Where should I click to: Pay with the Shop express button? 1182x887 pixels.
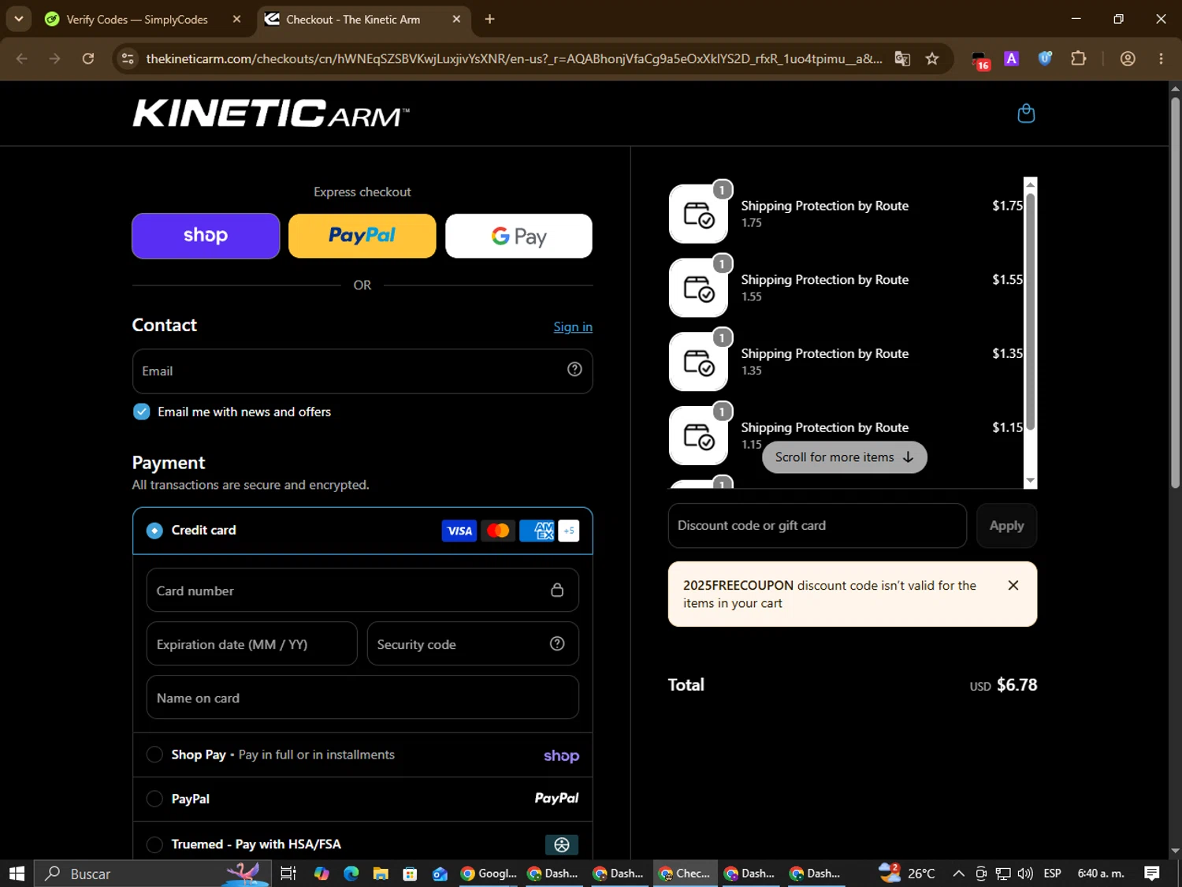tap(206, 236)
